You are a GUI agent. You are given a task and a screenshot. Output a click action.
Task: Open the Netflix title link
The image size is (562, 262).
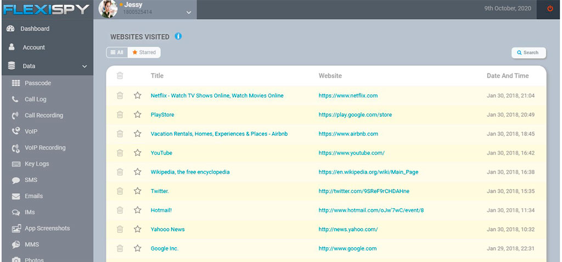click(217, 95)
